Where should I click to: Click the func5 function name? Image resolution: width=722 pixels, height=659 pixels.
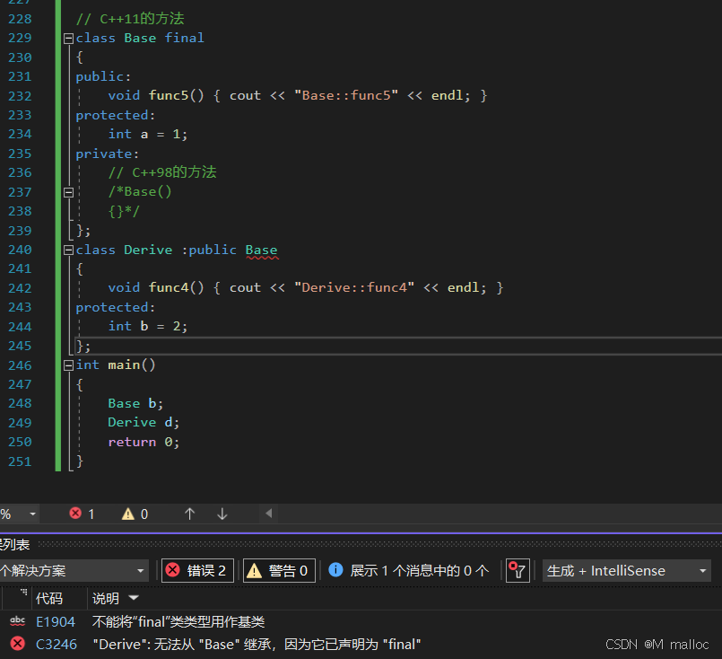click(x=169, y=95)
